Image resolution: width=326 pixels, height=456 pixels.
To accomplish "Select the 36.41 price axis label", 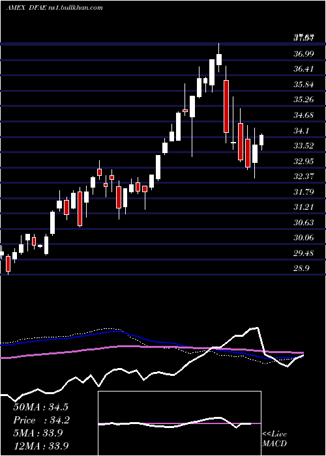I will click(x=304, y=69).
